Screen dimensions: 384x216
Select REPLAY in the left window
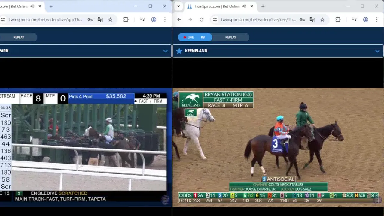pos(19,37)
